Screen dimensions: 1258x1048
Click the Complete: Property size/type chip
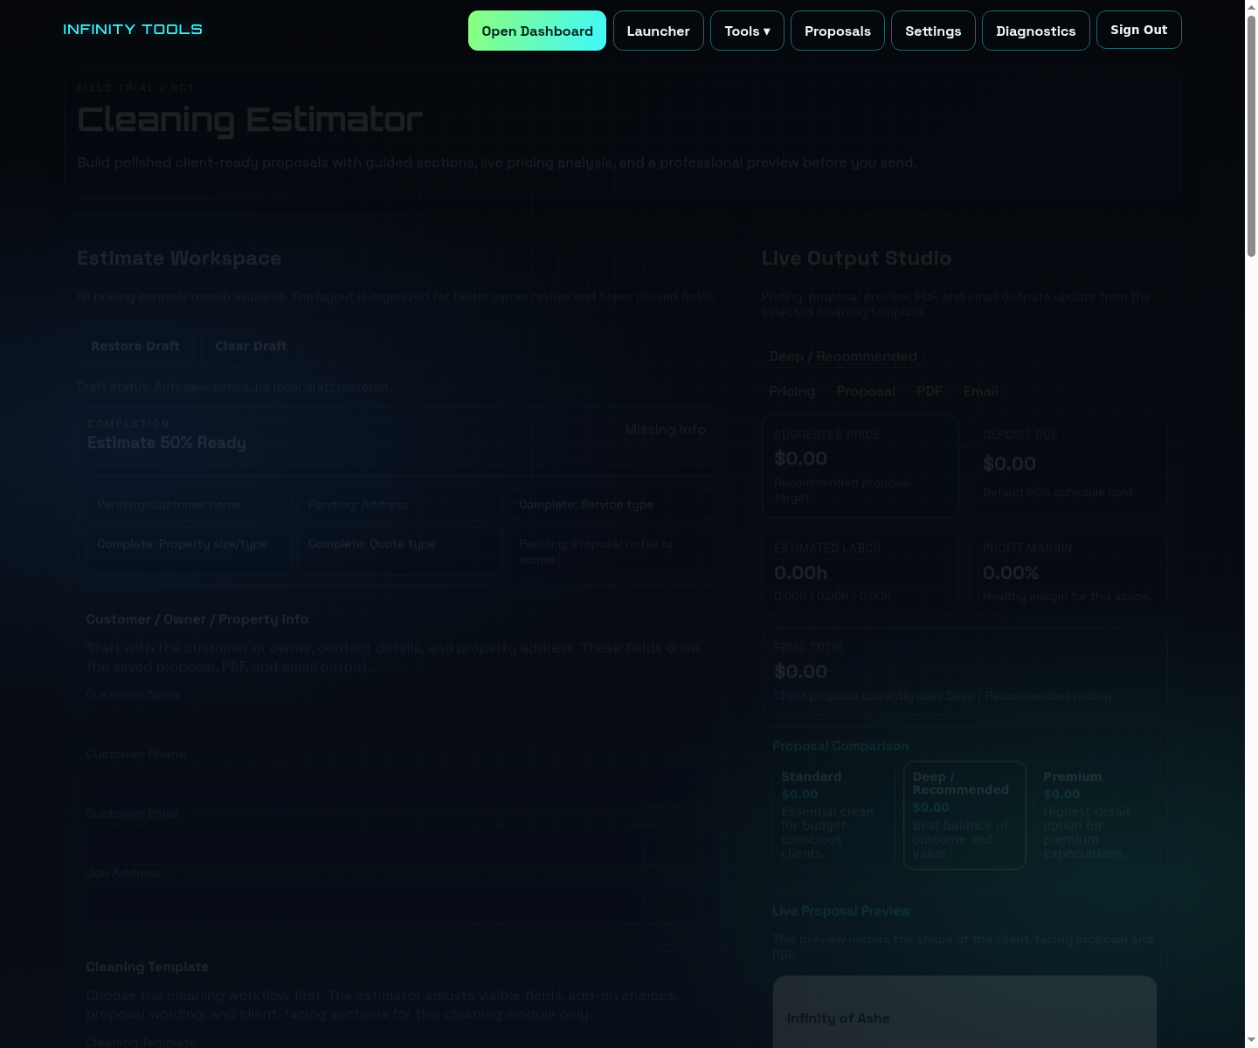(x=190, y=551)
